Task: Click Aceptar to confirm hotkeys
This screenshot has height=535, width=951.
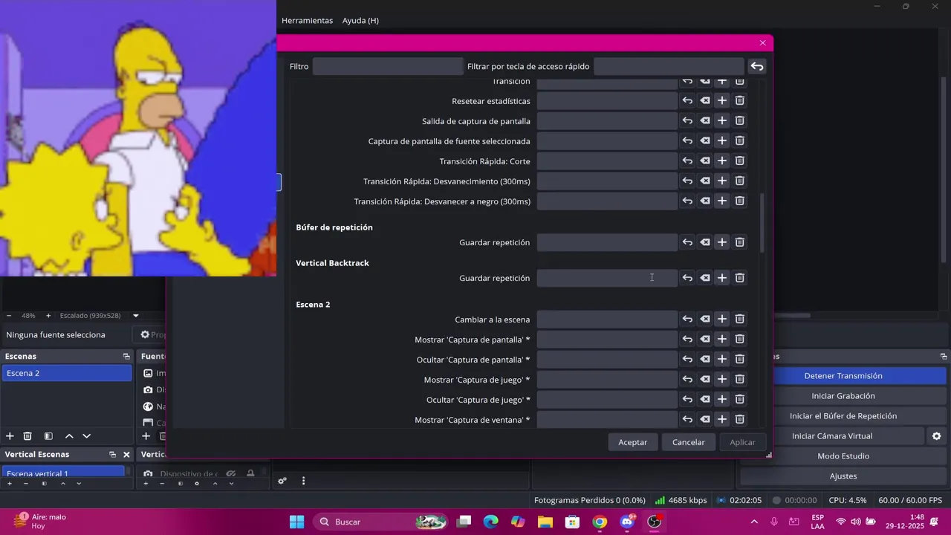Action: [x=633, y=442]
